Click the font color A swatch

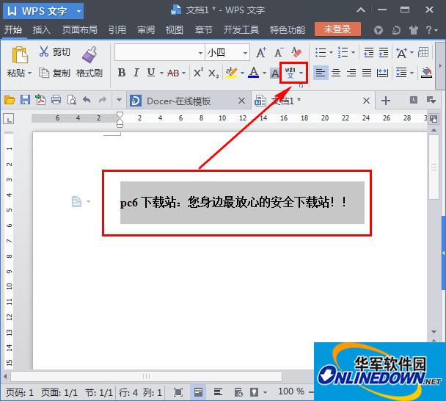pyautogui.click(x=253, y=73)
